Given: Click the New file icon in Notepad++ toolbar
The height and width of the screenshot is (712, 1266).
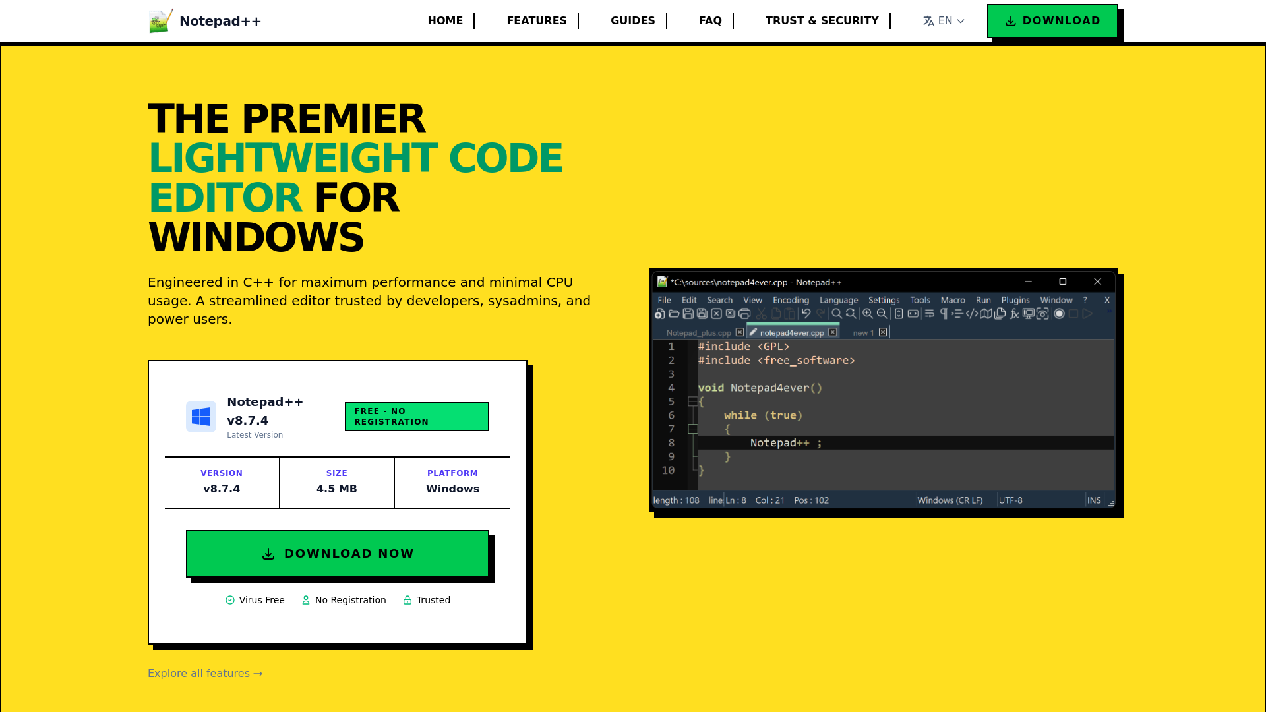Looking at the screenshot, I should click(659, 314).
